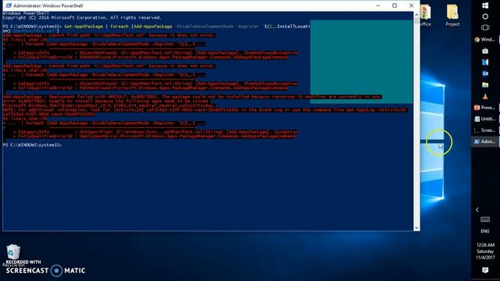The image size is (500, 281).
Task: Switch to PowerPoint 'Prese...' taskbar item
Action: 485,108
